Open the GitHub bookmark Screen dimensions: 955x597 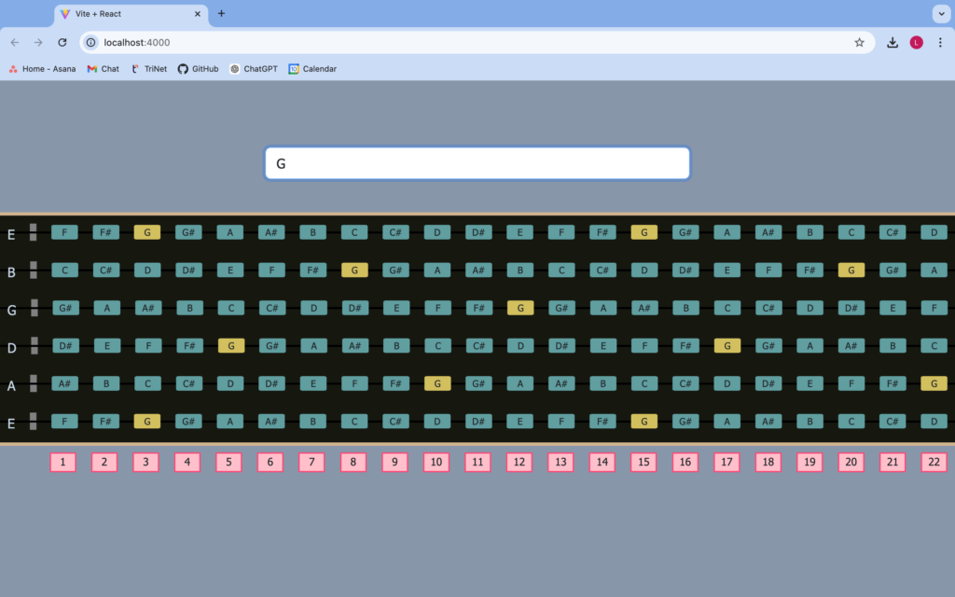(x=198, y=69)
